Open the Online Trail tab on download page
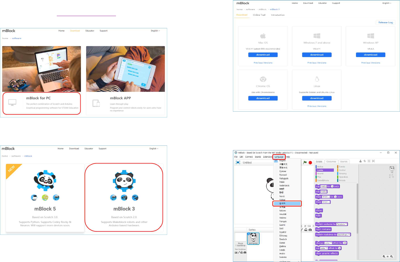This screenshot has width=400, height=262. point(259,15)
